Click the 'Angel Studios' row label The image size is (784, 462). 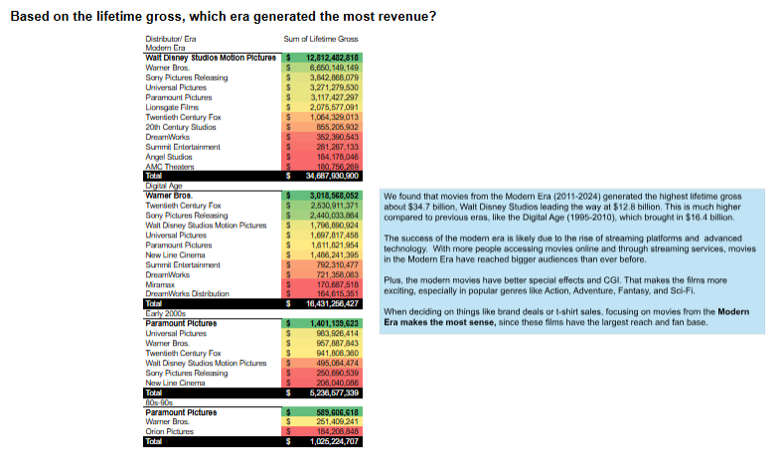169,157
